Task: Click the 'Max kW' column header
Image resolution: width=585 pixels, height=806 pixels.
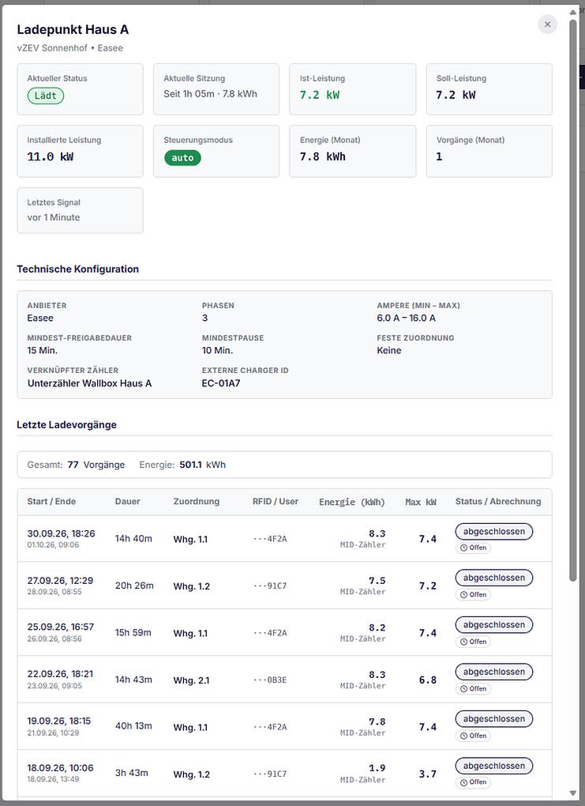Action: 421,503
